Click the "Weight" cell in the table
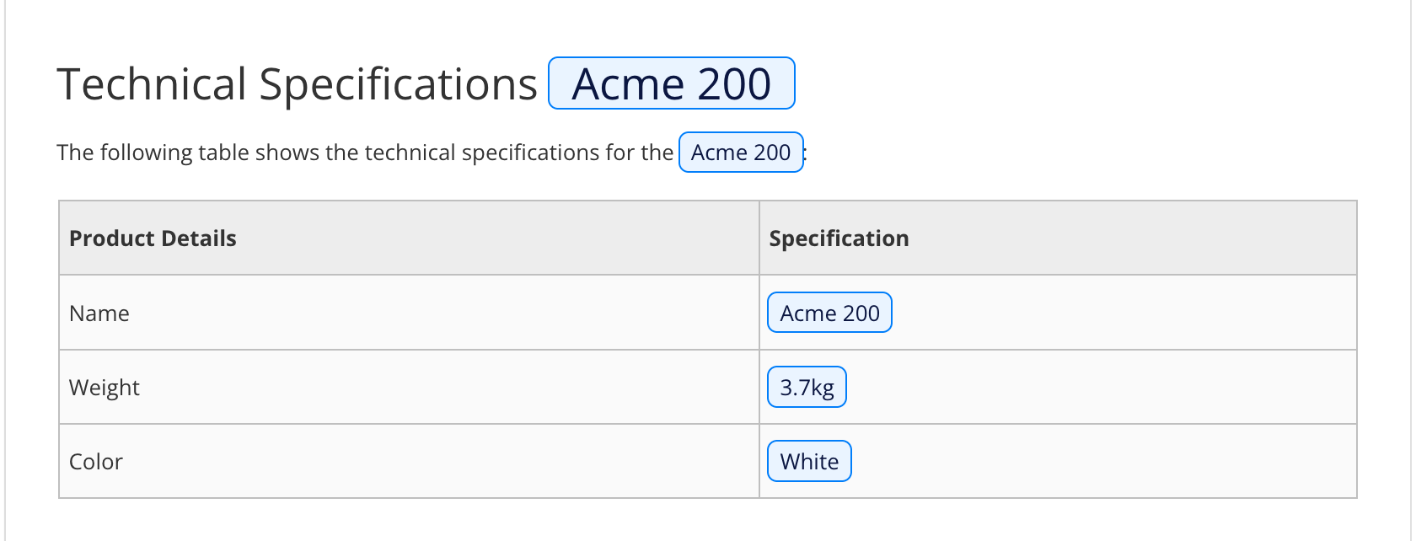 (105, 388)
